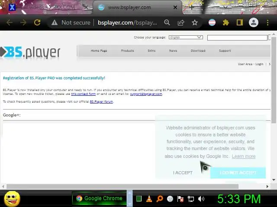Click support@bsplayer.com email link
This screenshot has height=207, width=277.
146,94
